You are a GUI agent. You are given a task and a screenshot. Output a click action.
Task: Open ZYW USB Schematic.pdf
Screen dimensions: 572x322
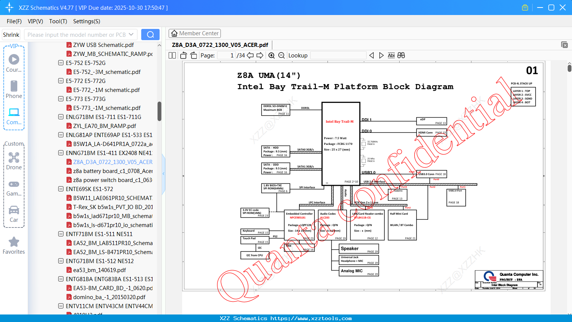[103, 45]
